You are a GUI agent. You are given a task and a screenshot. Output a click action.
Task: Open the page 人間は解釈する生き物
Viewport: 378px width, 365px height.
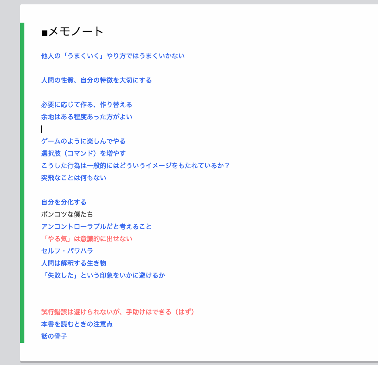point(74,263)
